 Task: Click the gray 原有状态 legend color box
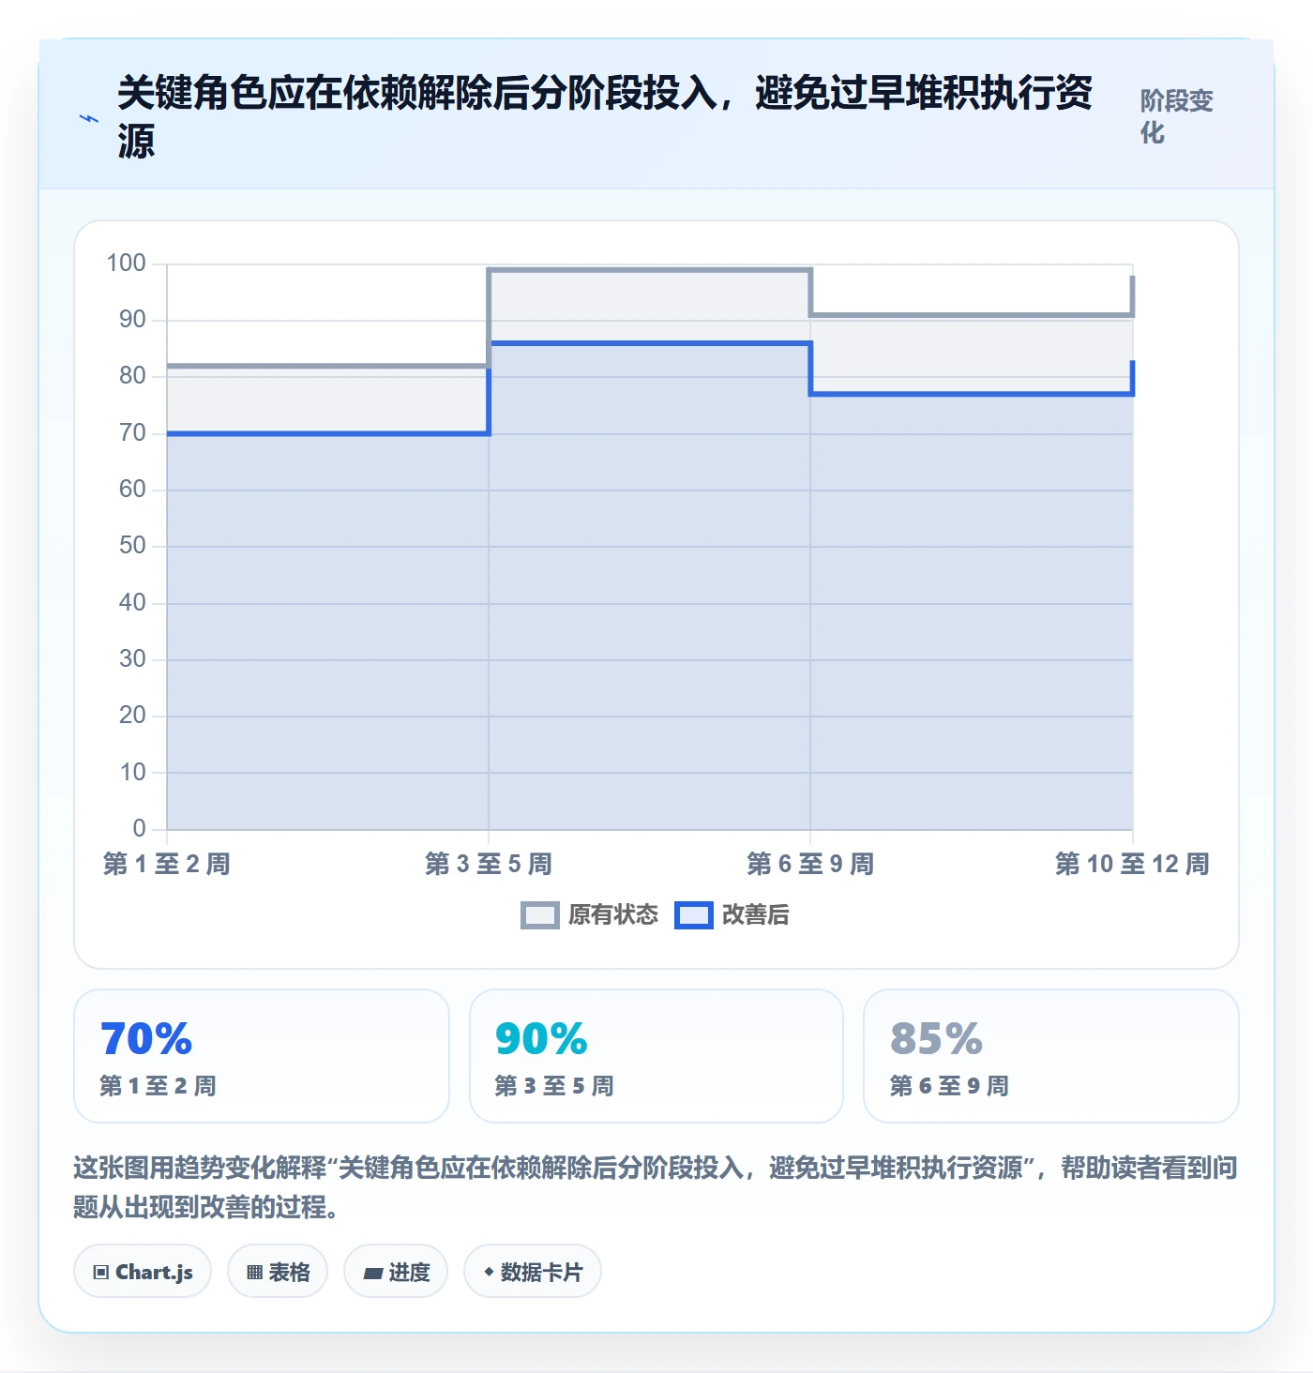(x=540, y=914)
